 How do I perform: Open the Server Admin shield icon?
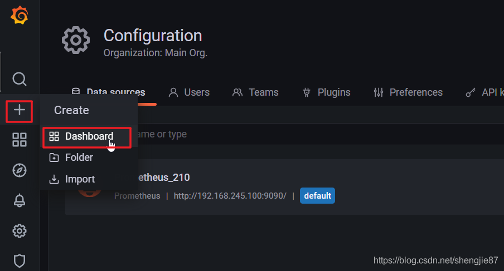[20, 261]
